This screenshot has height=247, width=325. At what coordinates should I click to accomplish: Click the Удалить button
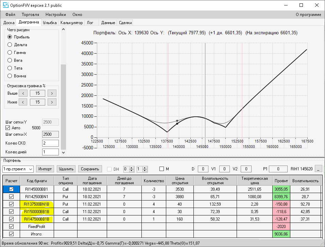pyautogui.click(x=66, y=169)
